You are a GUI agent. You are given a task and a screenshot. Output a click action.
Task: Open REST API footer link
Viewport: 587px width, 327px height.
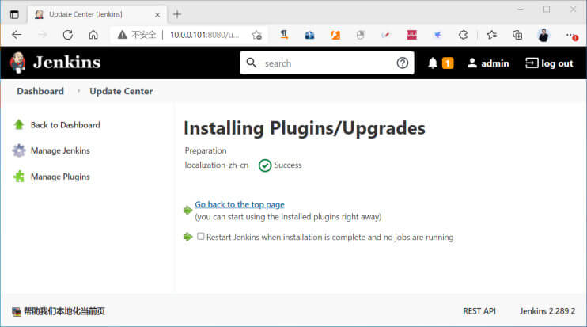[x=479, y=311]
